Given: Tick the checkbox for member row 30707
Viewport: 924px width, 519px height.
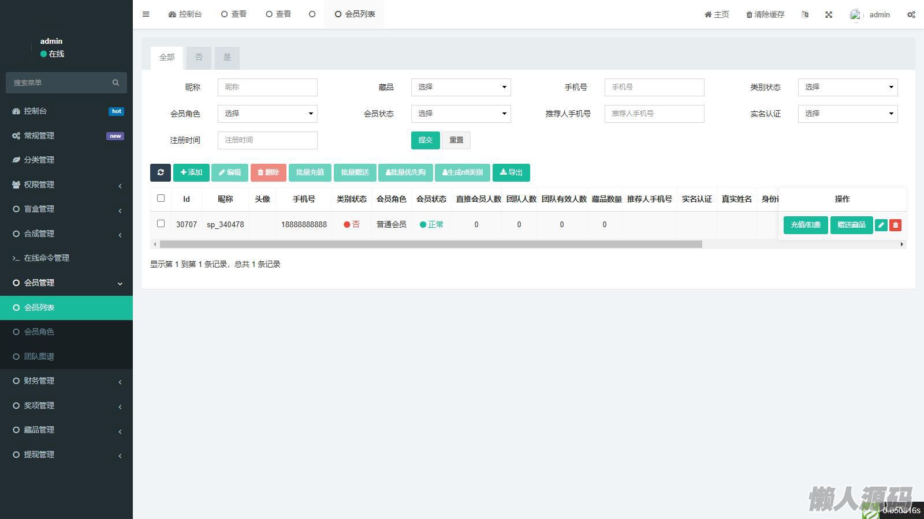Looking at the screenshot, I should [161, 224].
